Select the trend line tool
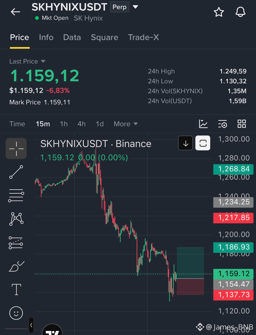256x335 pixels. pos(16,172)
